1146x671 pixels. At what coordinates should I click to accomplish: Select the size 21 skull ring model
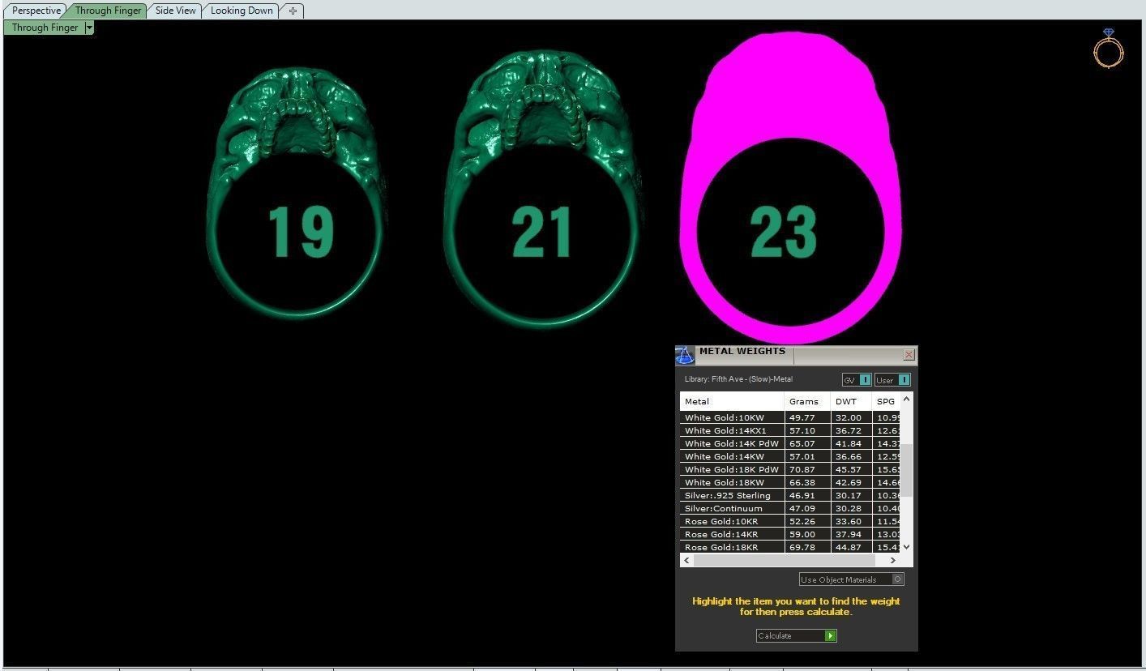tap(542, 188)
